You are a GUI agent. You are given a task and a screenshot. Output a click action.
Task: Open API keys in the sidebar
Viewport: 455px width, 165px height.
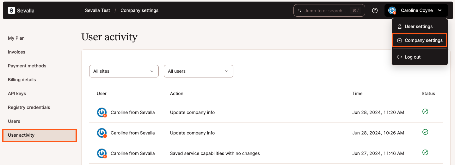[17, 94]
